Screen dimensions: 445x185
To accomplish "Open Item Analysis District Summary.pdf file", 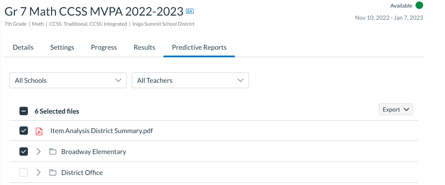I will (x=102, y=131).
